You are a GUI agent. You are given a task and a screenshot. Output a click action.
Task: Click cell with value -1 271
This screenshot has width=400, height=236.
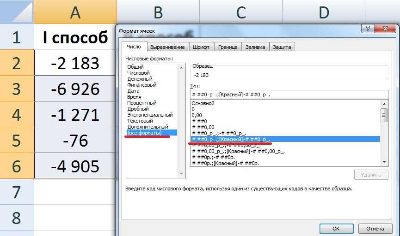point(75,114)
